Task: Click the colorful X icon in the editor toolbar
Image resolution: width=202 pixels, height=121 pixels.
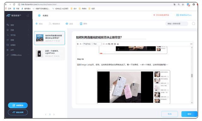Action: point(115,44)
